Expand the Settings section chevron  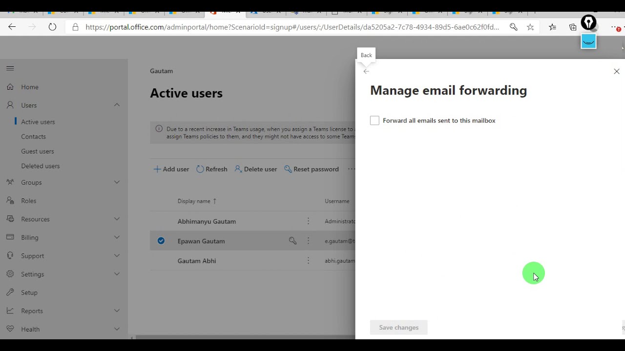[117, 274]
